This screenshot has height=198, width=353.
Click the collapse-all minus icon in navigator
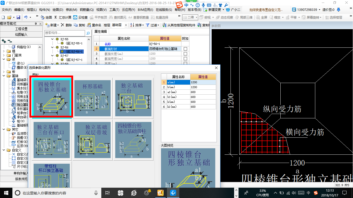(10, 41)
